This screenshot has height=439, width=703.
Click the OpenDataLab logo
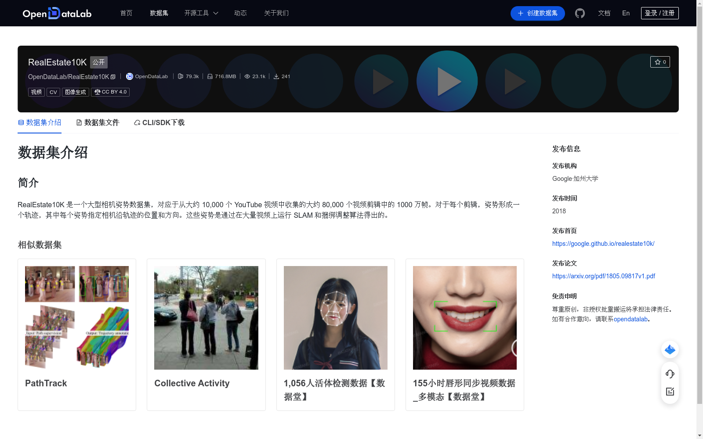pyautogui.click(x=57, y=13)
